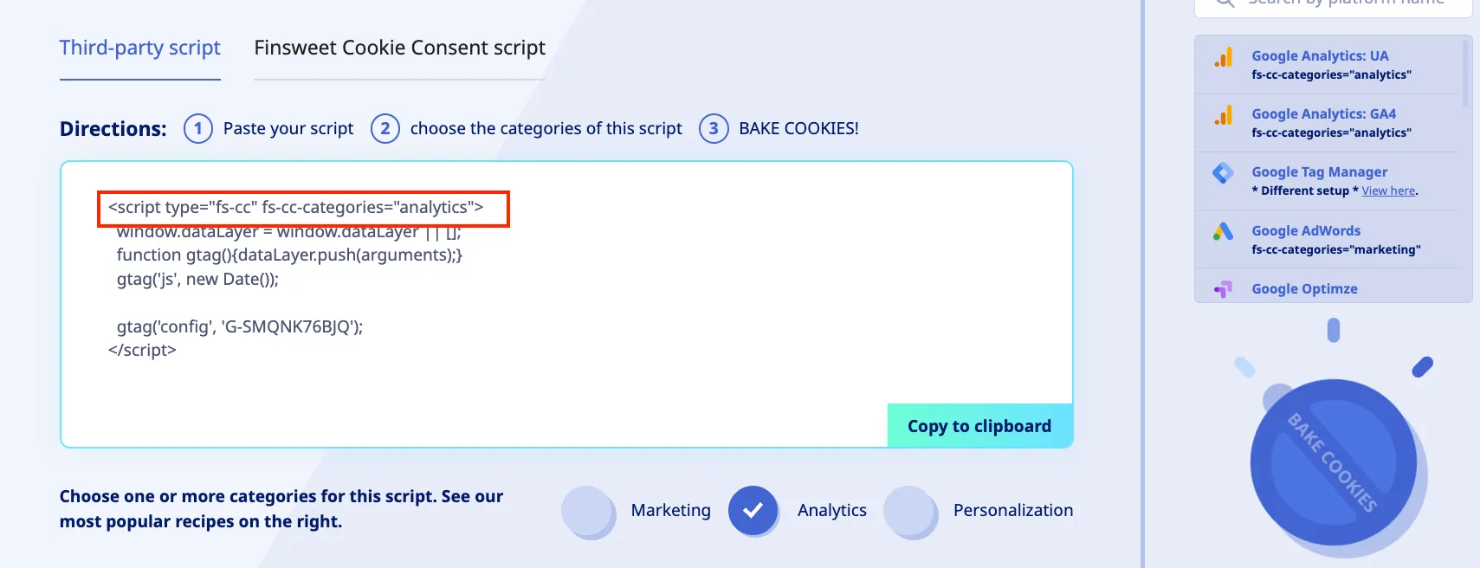Disable the Analytics category checkbox
The height and width of the screenshot is (568, 1480).
[753, 511]
